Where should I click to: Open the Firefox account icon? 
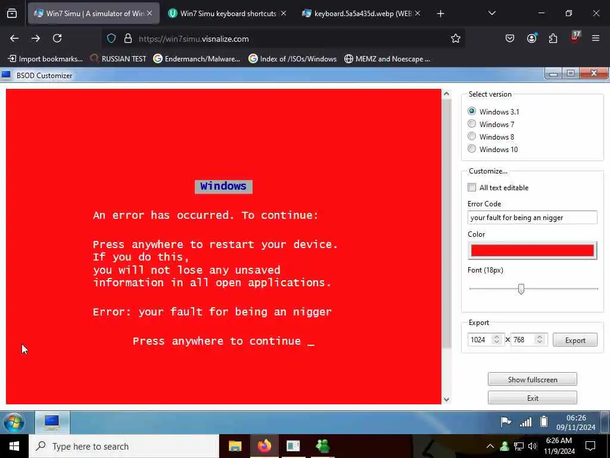[531, 38]
